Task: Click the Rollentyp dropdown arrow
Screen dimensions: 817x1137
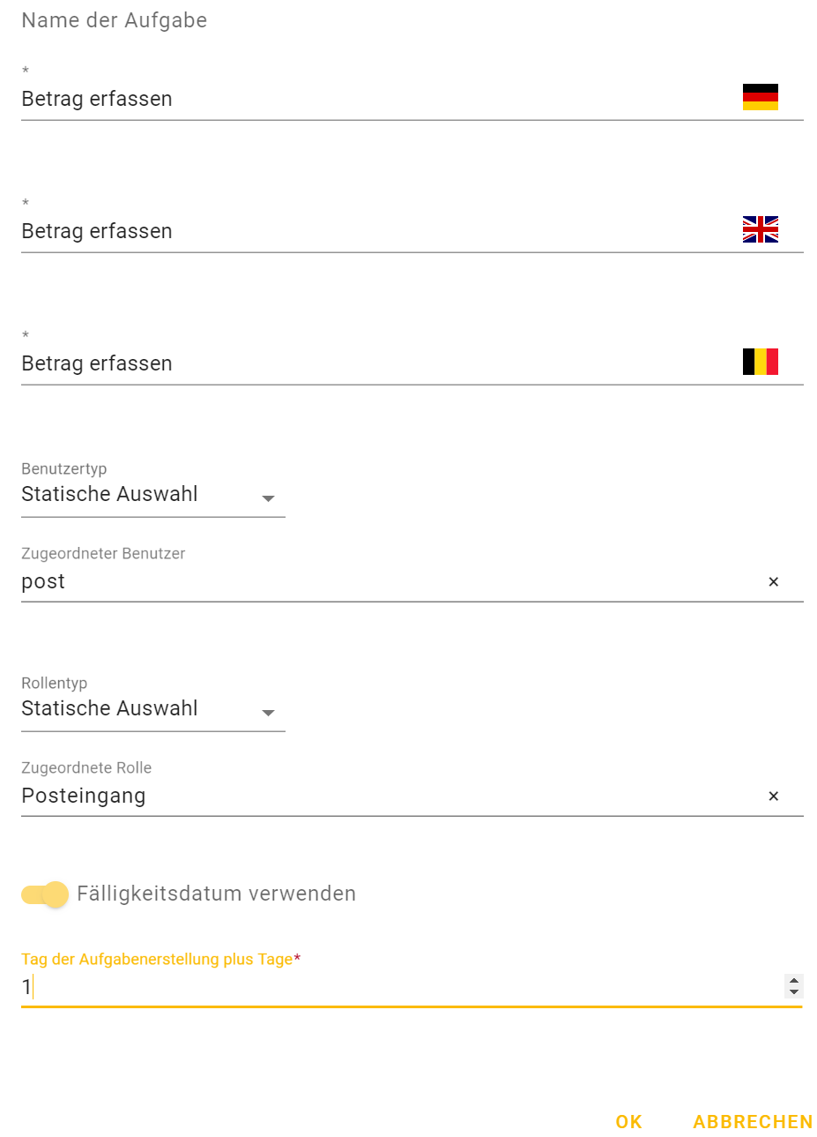Action: pos(269,714)
